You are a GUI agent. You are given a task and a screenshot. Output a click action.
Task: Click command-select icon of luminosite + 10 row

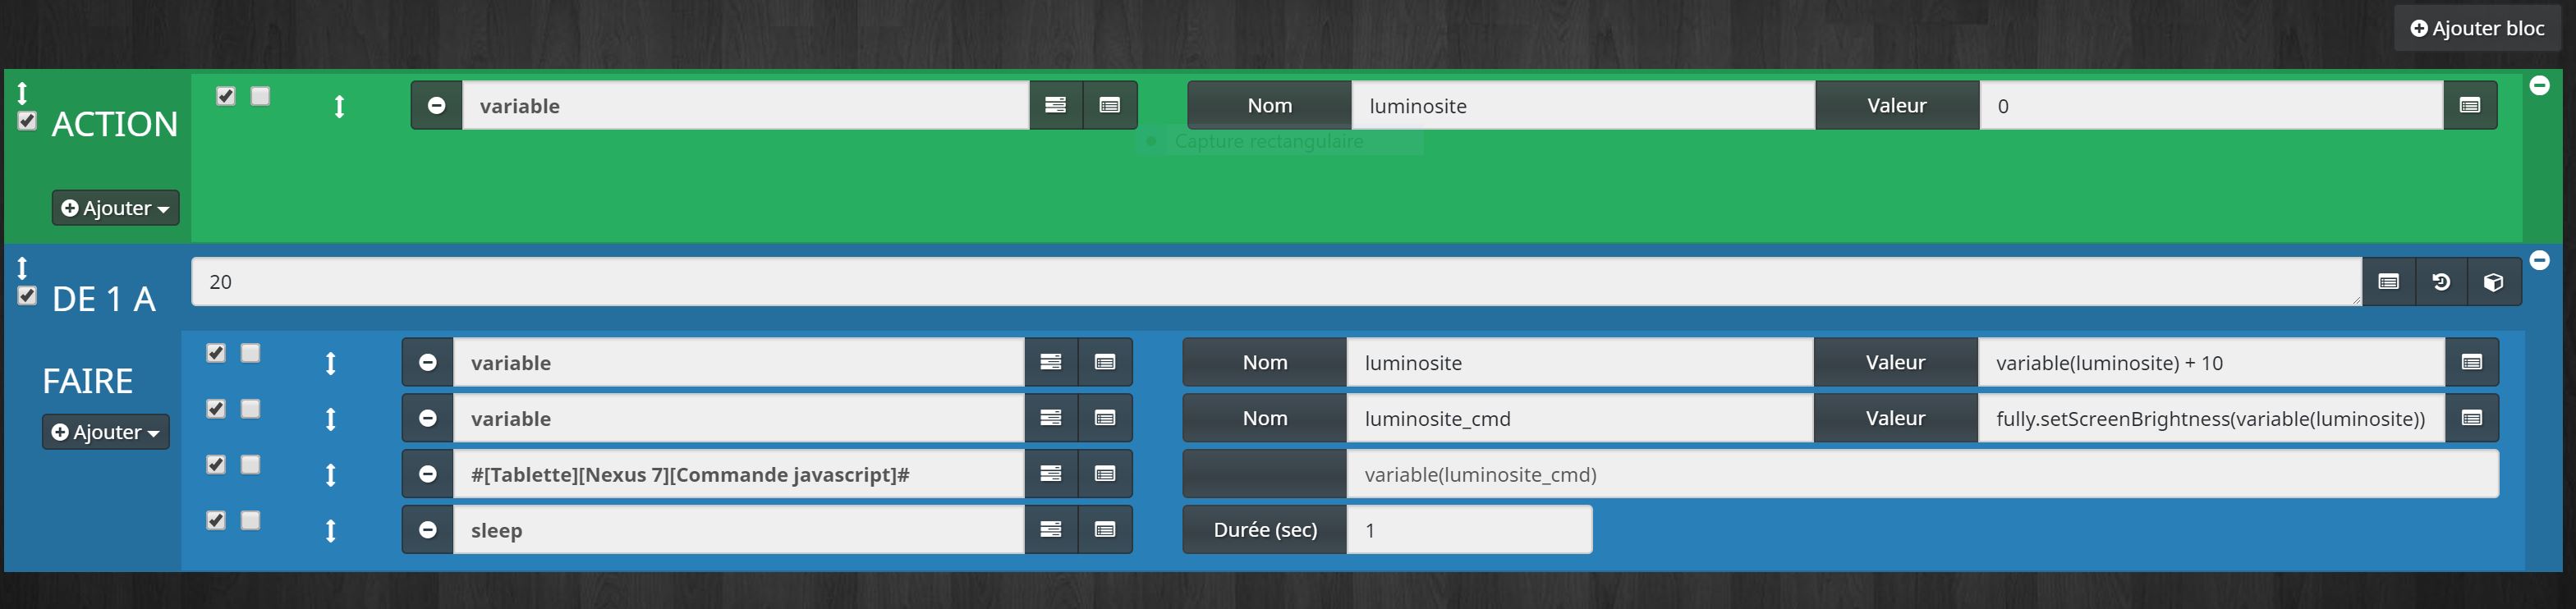(1105, 362)
